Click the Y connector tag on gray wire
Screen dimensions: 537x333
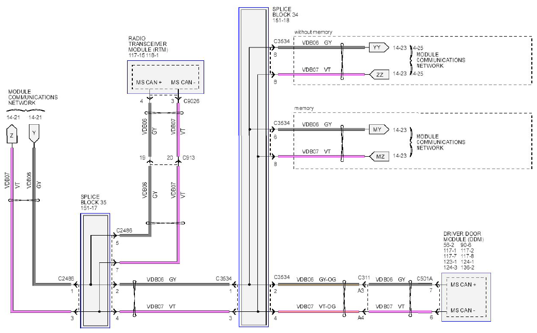(34, 134)
